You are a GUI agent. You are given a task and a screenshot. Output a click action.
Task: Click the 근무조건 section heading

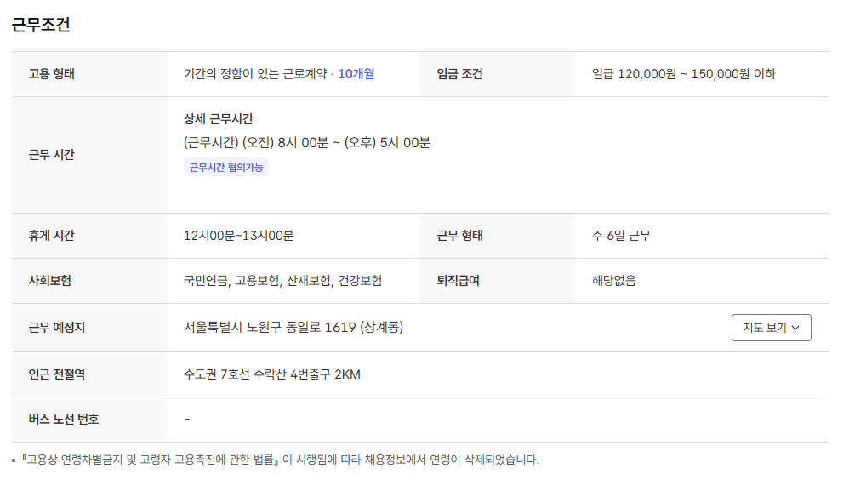[41, 25]
